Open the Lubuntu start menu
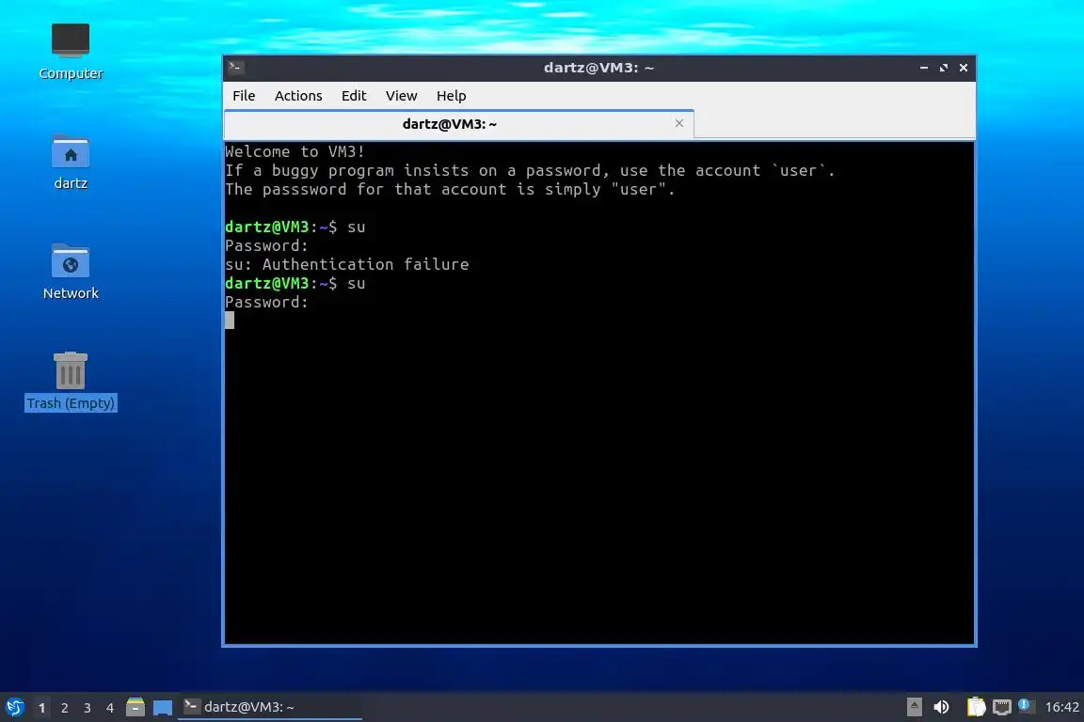 click(14, 707)
